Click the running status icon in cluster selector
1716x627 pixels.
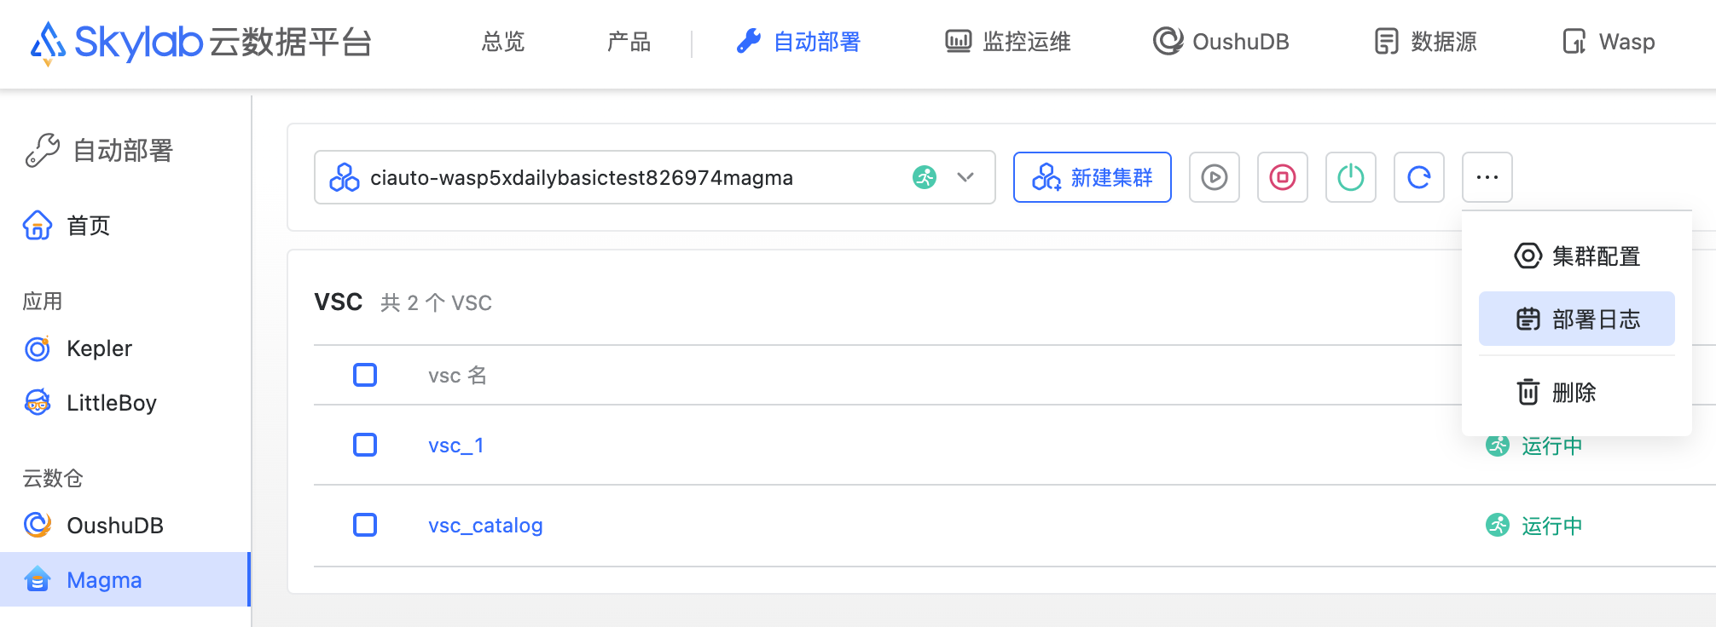(x=925, y=177)
